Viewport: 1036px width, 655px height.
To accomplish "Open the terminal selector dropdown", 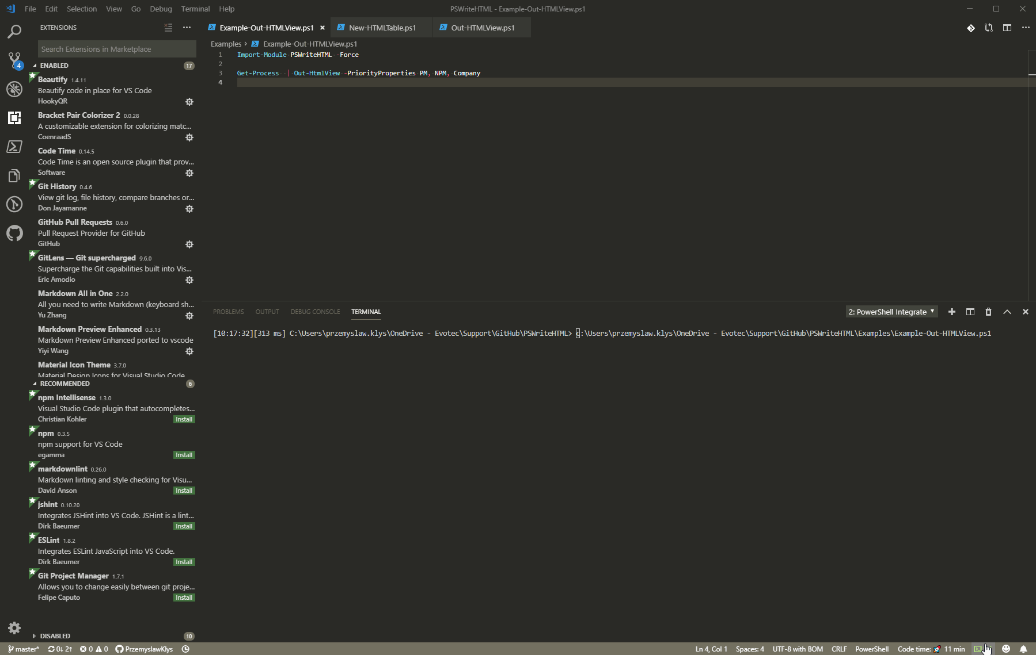I will [x=891, y=312].
